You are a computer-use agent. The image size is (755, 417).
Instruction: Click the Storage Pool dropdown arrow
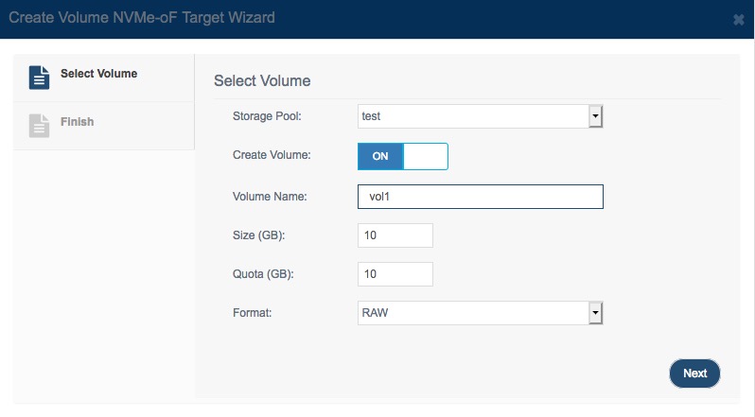coord(595,116)
